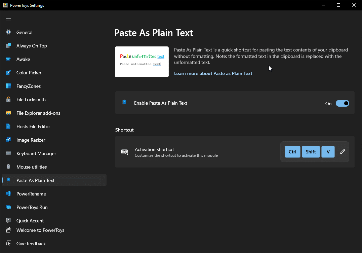Click the Awake coffee cup icon
Screen dimensions: 362x253
(x=8, y=59)
